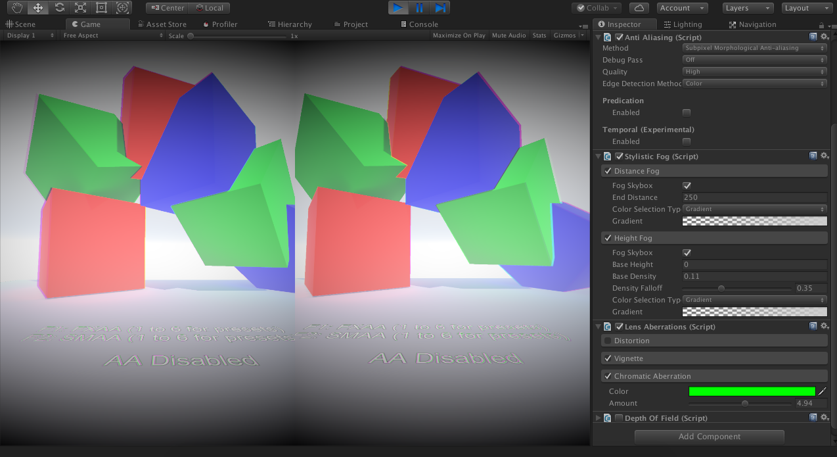Enable the Predication checkbox

[687, 112]
